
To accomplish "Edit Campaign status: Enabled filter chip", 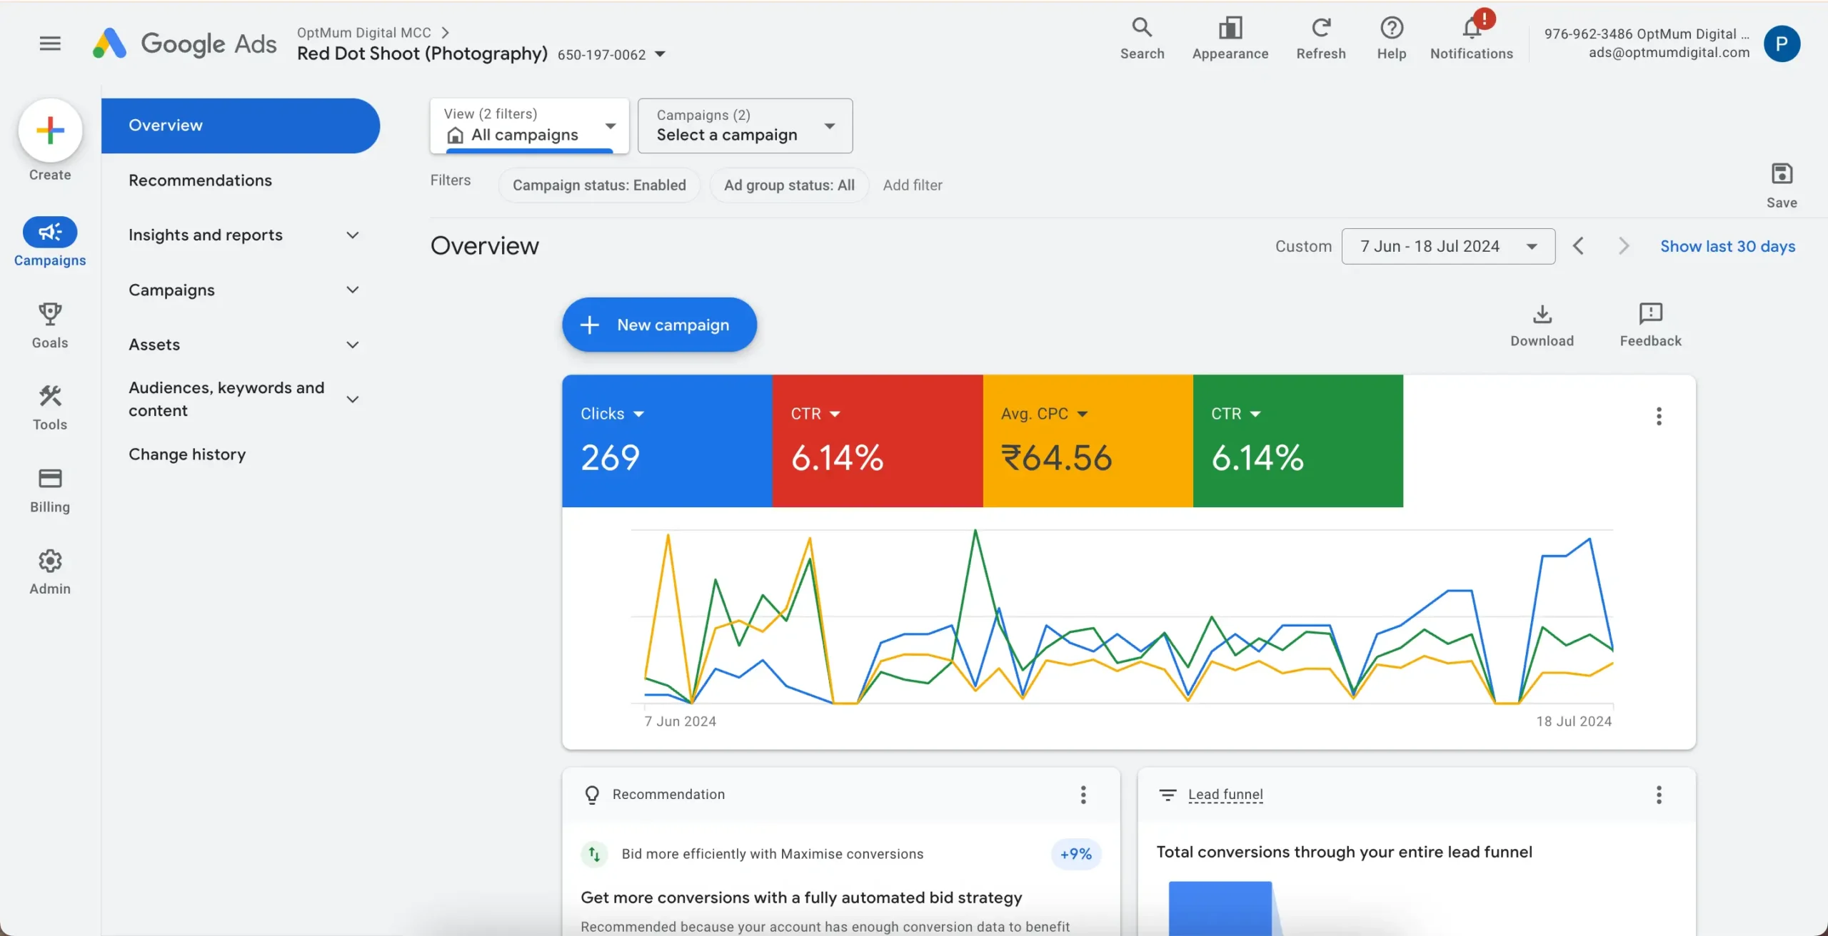I will pyautogui.click(x=599, y=185).
